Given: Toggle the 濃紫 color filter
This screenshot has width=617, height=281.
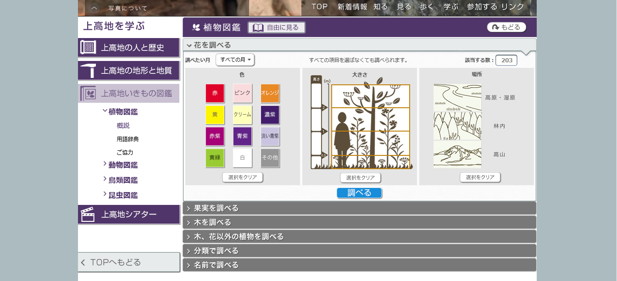Looking at the screenshot, I should click(x=270, y=115).
